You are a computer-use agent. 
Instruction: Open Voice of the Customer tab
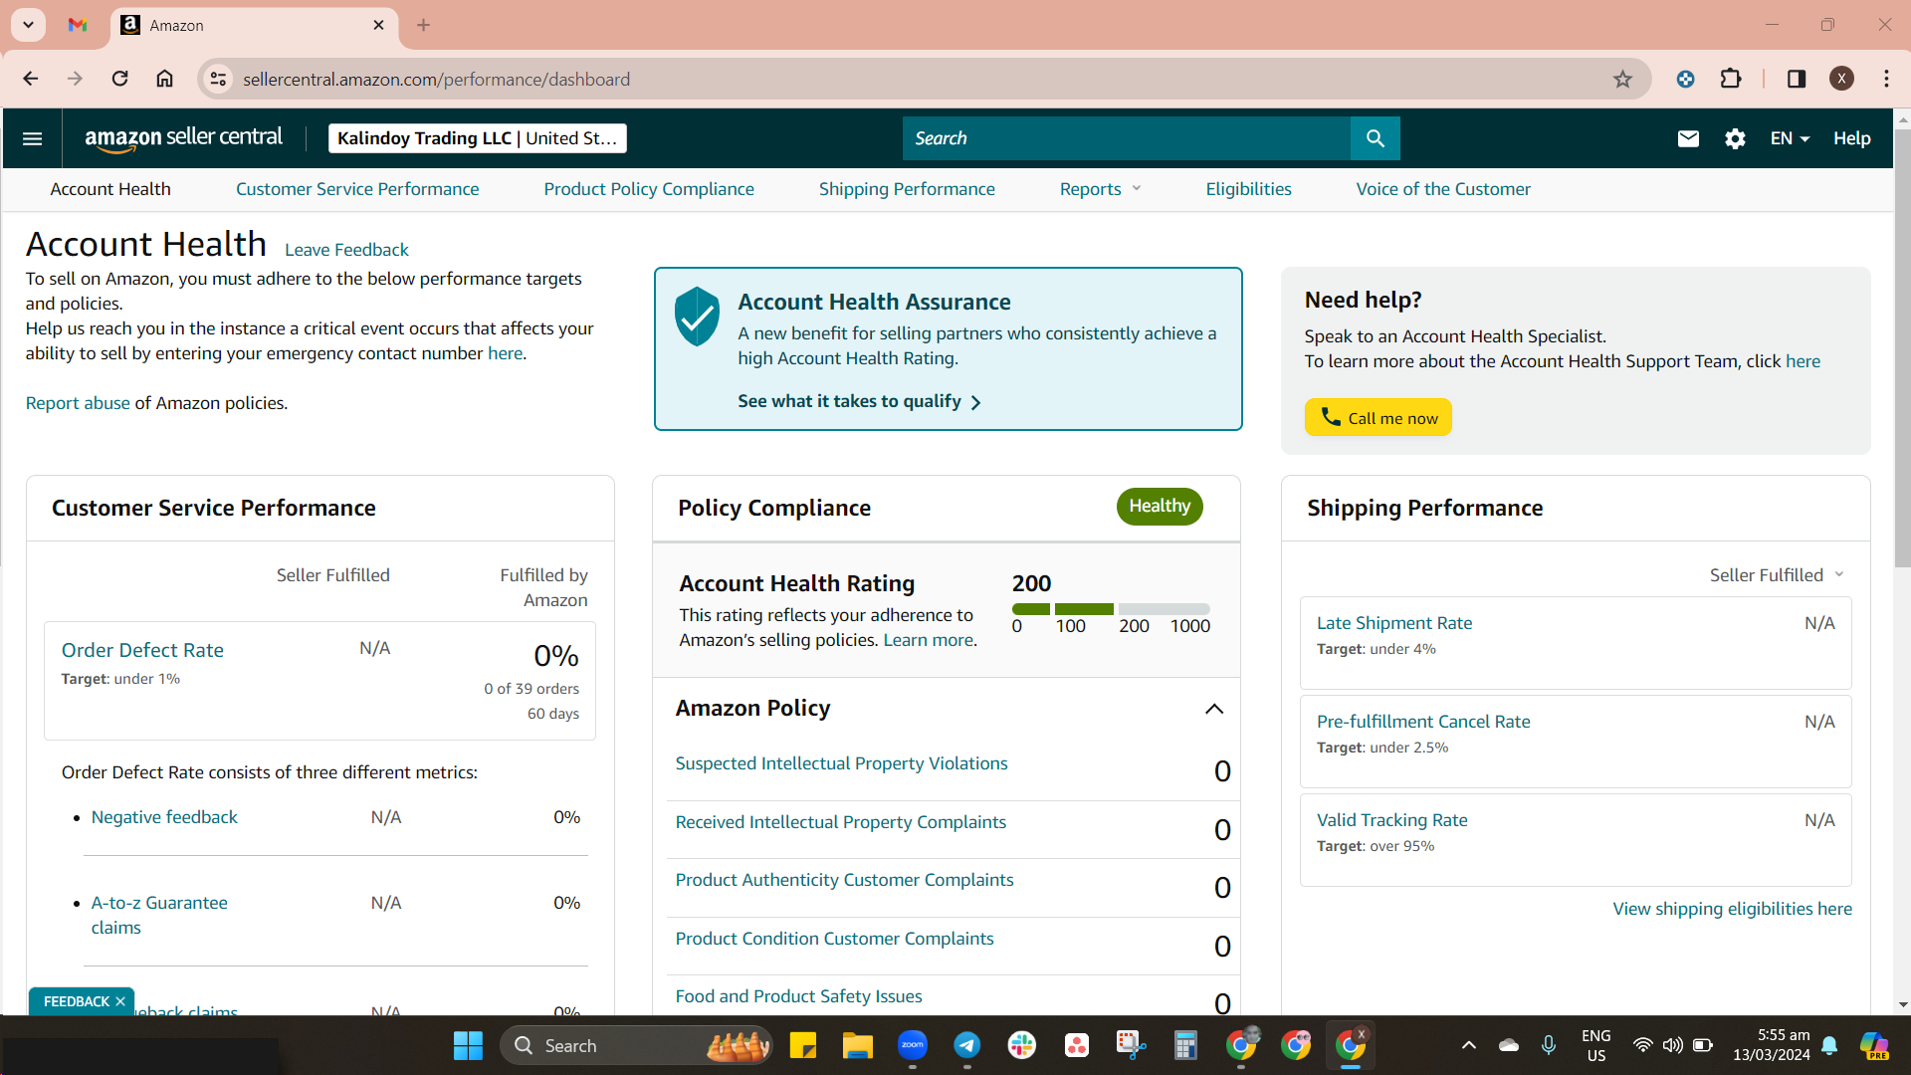(x=1443, y=189)
